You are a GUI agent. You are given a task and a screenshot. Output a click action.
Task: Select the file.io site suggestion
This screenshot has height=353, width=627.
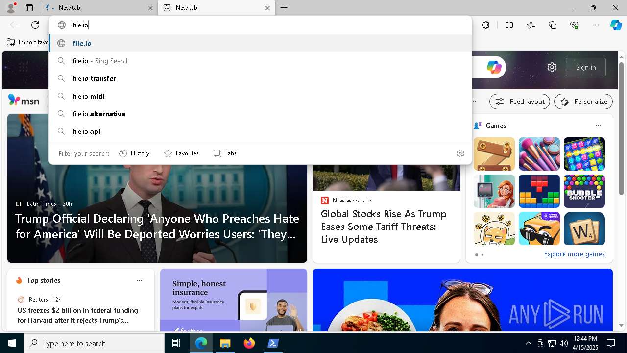[260, 43]
